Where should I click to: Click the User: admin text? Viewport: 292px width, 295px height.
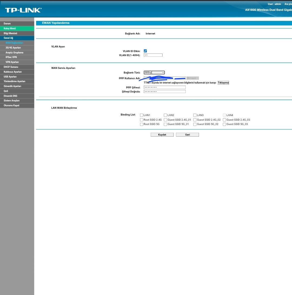[x=274, y=4]
